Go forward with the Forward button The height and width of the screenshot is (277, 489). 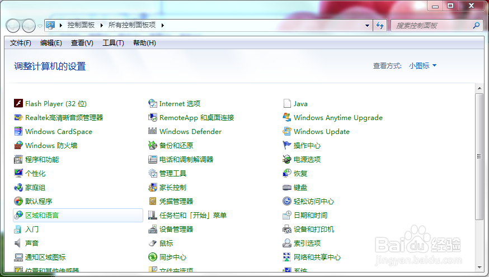pyautogui.click(x=29, y=26)
